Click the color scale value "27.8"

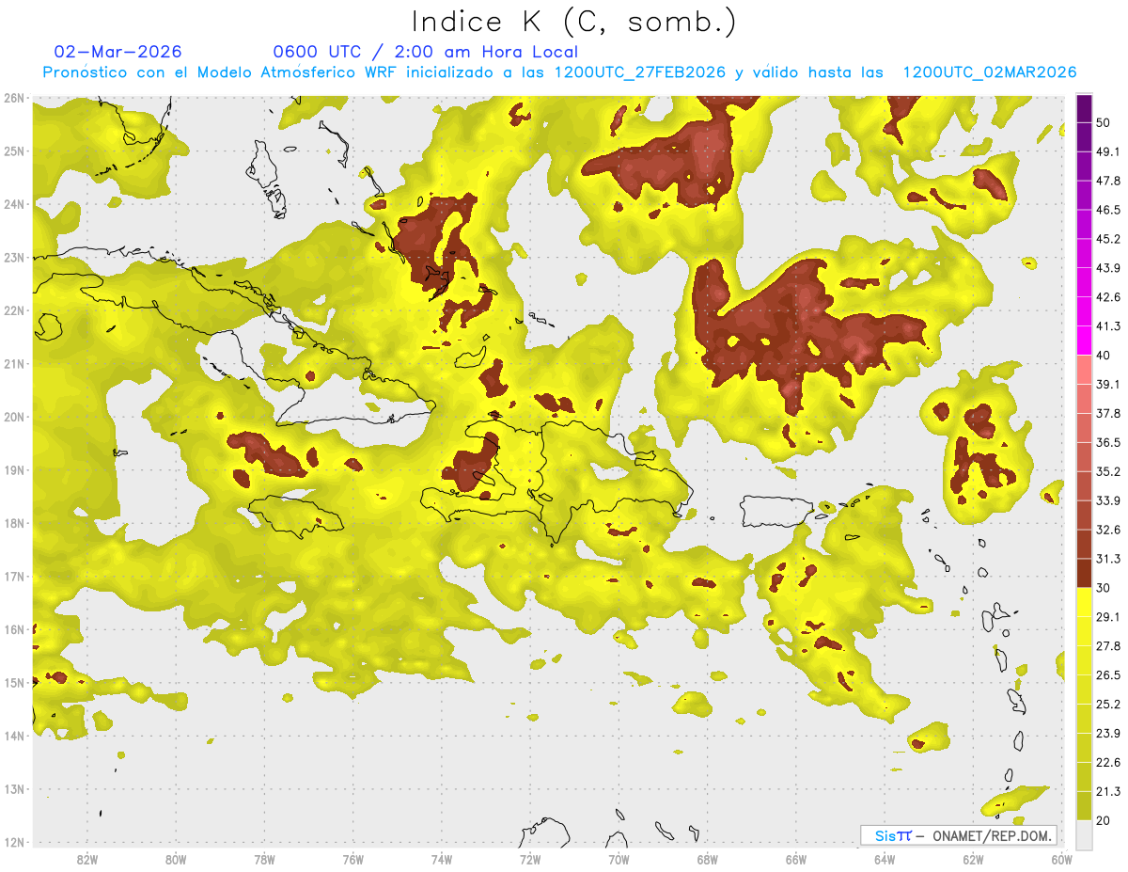1108,646
